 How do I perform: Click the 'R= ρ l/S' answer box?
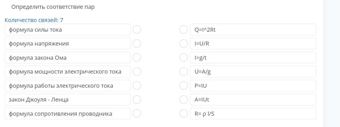click(253, 114)
